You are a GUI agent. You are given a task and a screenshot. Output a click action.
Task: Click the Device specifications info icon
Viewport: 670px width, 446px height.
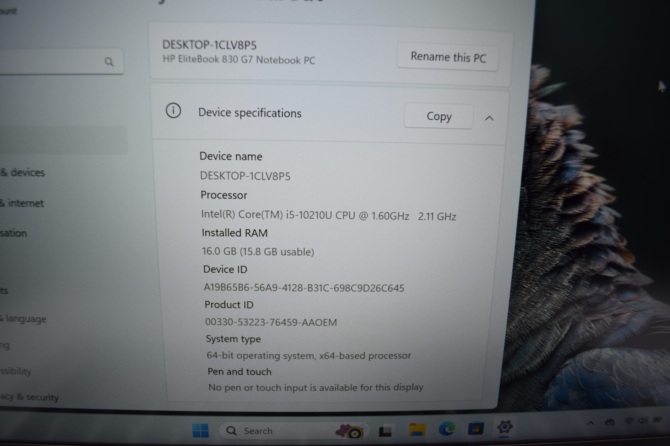tap(173, 110)
